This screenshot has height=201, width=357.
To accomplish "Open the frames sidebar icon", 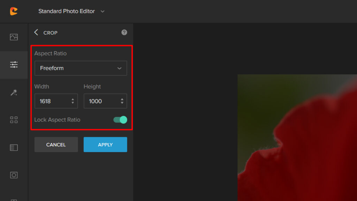I will point(14,175).
